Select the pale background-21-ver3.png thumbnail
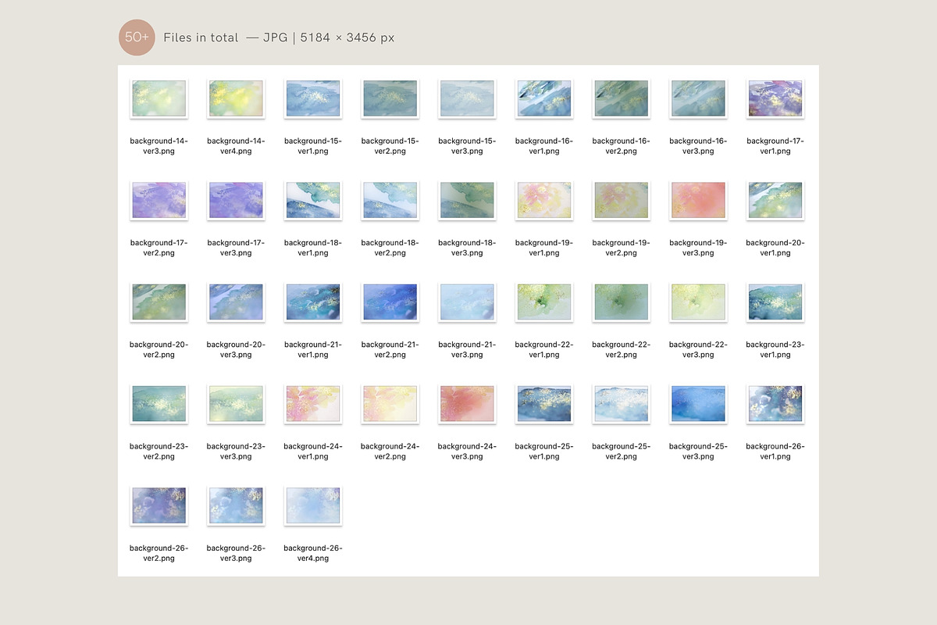 coord(467,302)
